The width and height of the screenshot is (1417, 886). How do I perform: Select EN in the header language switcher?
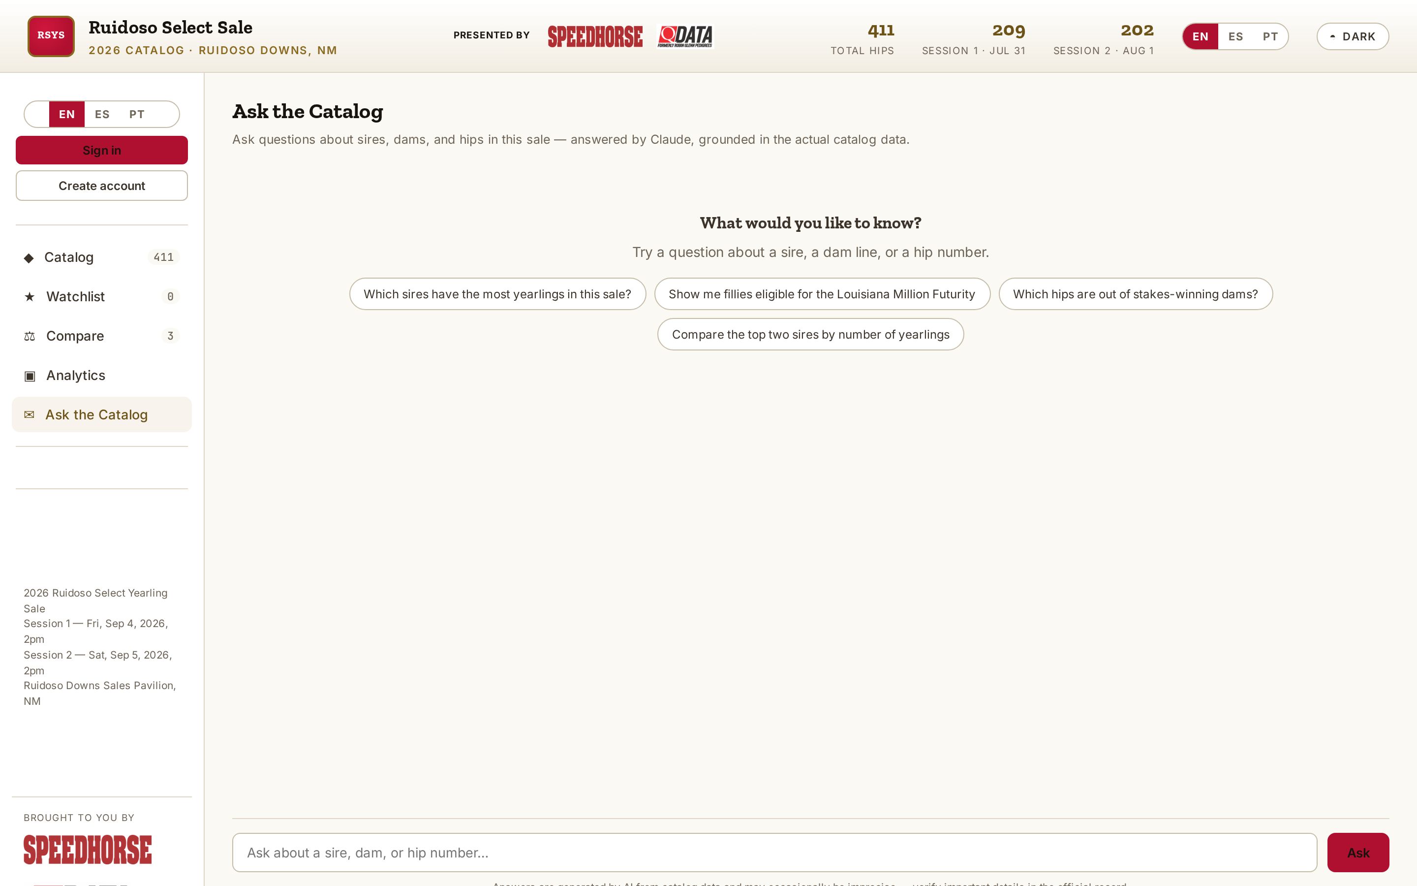click(1201, 36)
